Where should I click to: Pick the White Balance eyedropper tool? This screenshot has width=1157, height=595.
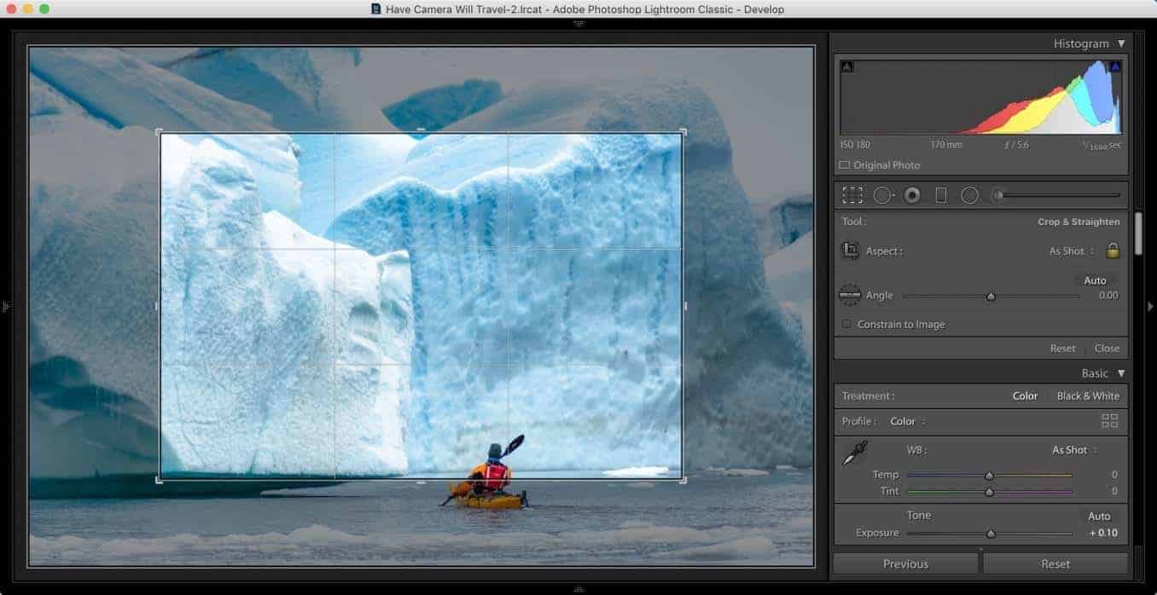pyautogui.click(x=854, y=453)
